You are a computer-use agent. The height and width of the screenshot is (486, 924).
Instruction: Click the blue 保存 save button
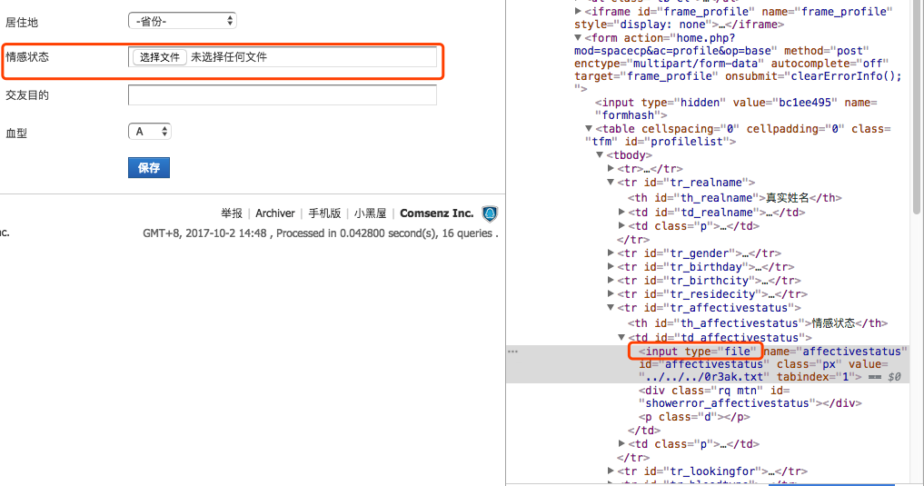coord(149,168)
